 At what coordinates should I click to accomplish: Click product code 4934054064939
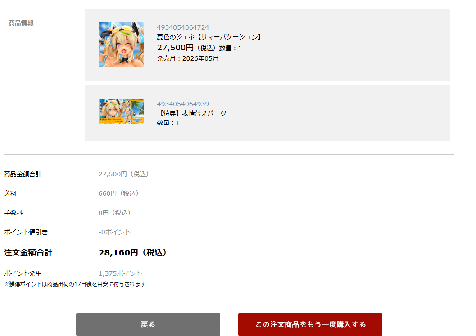coord(183,104)
